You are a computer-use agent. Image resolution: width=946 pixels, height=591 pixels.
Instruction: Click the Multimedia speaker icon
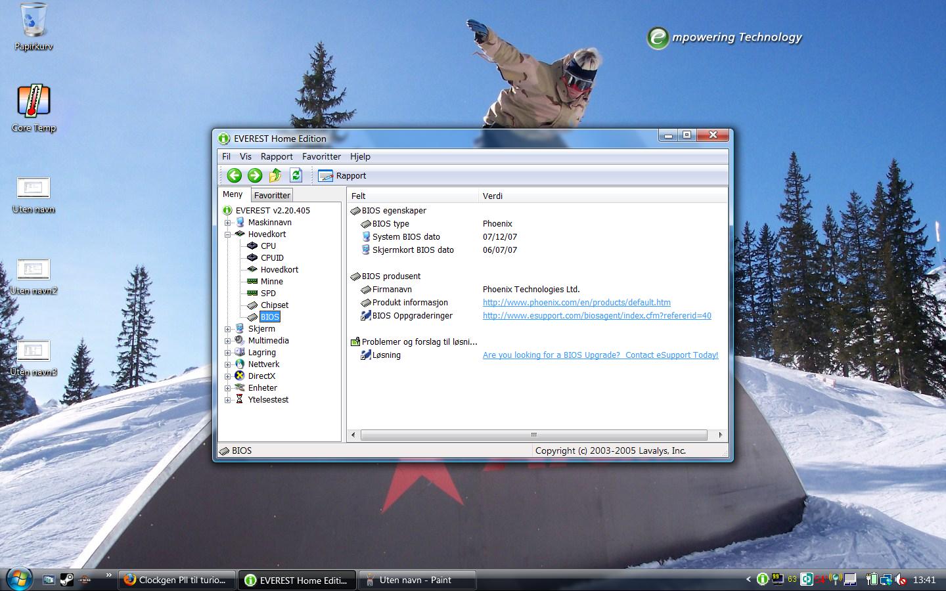click(x=240, y=340)
